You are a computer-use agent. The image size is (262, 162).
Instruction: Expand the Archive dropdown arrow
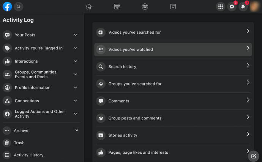click(77, 130)
